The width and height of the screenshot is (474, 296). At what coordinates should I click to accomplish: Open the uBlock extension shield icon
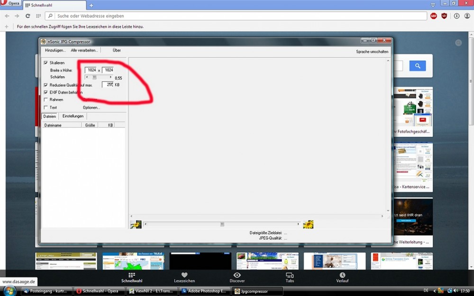[x=444, y=16]
